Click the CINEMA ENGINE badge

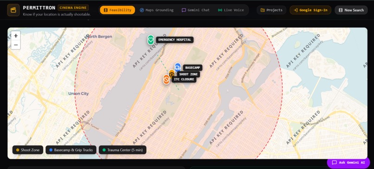tap(73, 7)
